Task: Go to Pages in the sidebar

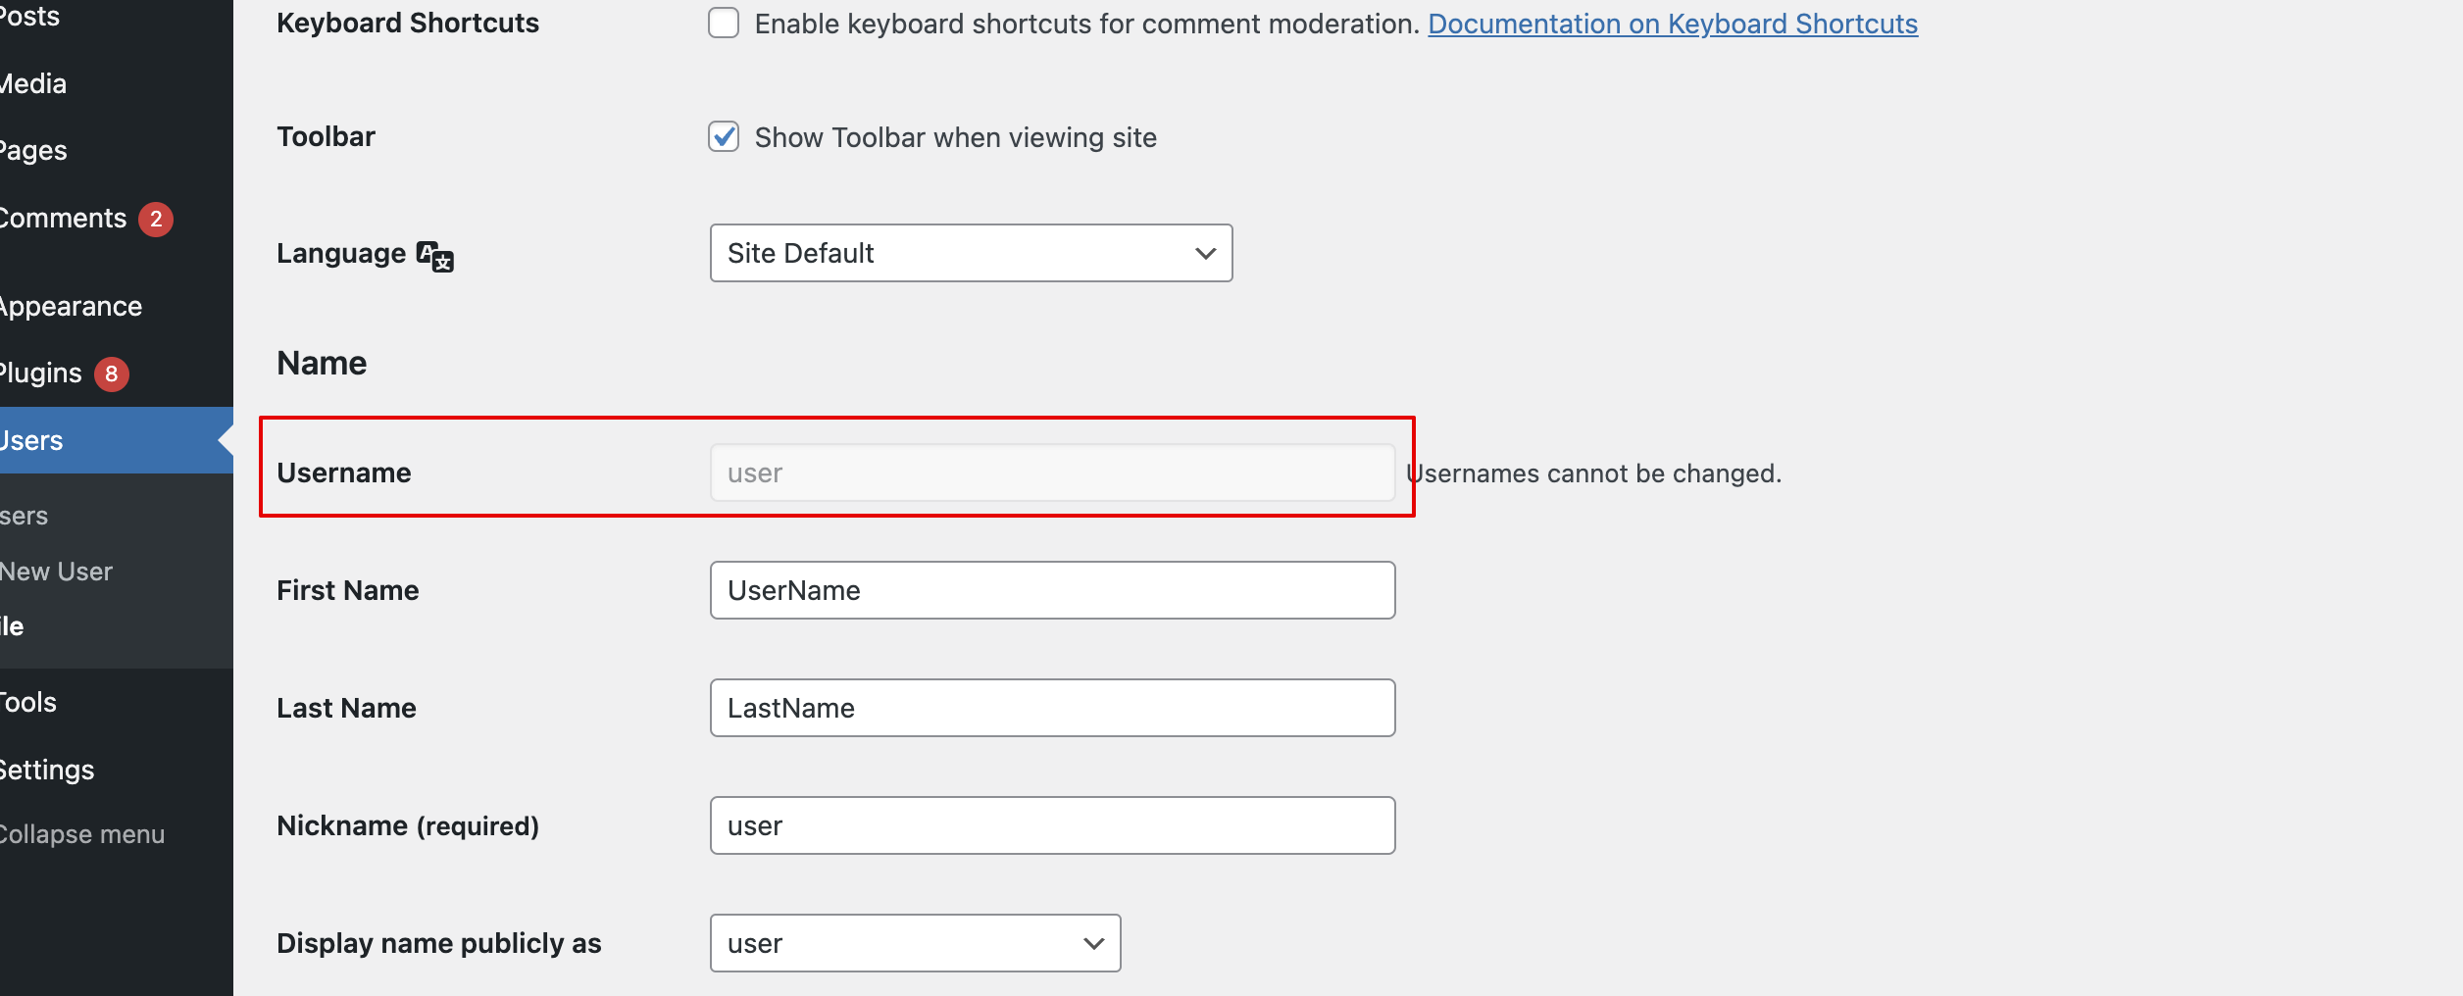Action: click(34, 151)
